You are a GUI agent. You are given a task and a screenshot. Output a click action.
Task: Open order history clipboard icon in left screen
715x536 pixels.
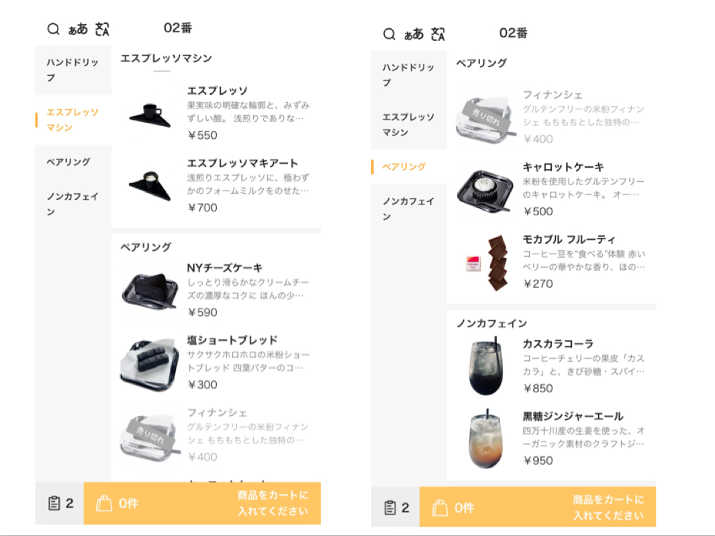click(x=54, y=503)
